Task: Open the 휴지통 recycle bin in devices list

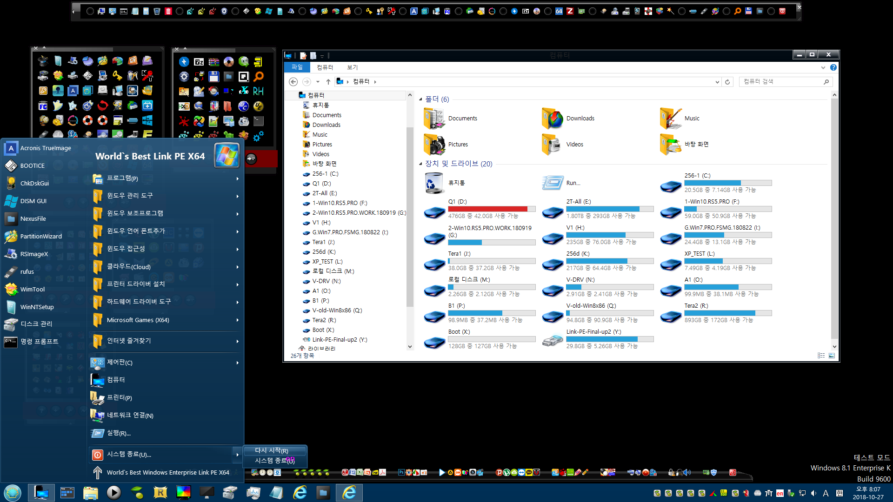Action: tap(445, 183)
